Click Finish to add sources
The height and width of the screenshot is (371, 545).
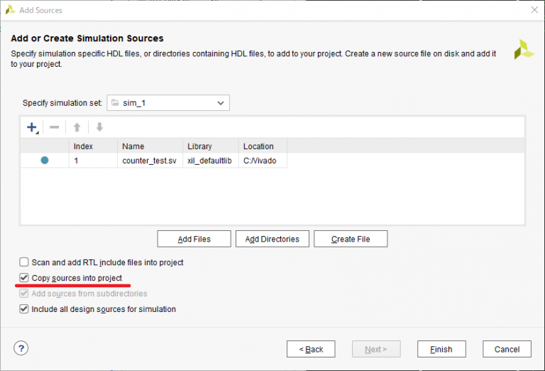pos(441,349)
